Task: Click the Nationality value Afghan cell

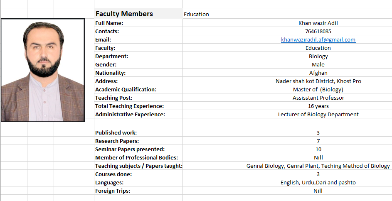Action: 287,73
